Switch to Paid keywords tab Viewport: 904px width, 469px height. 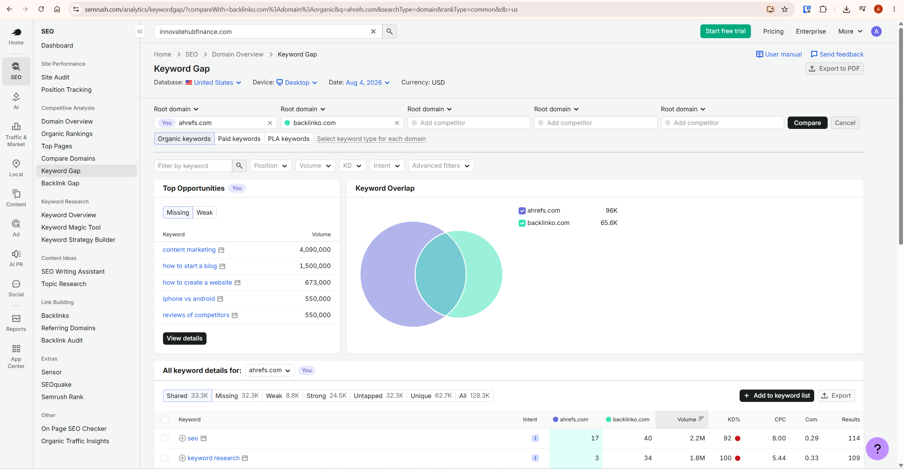(x=239, y=139)
